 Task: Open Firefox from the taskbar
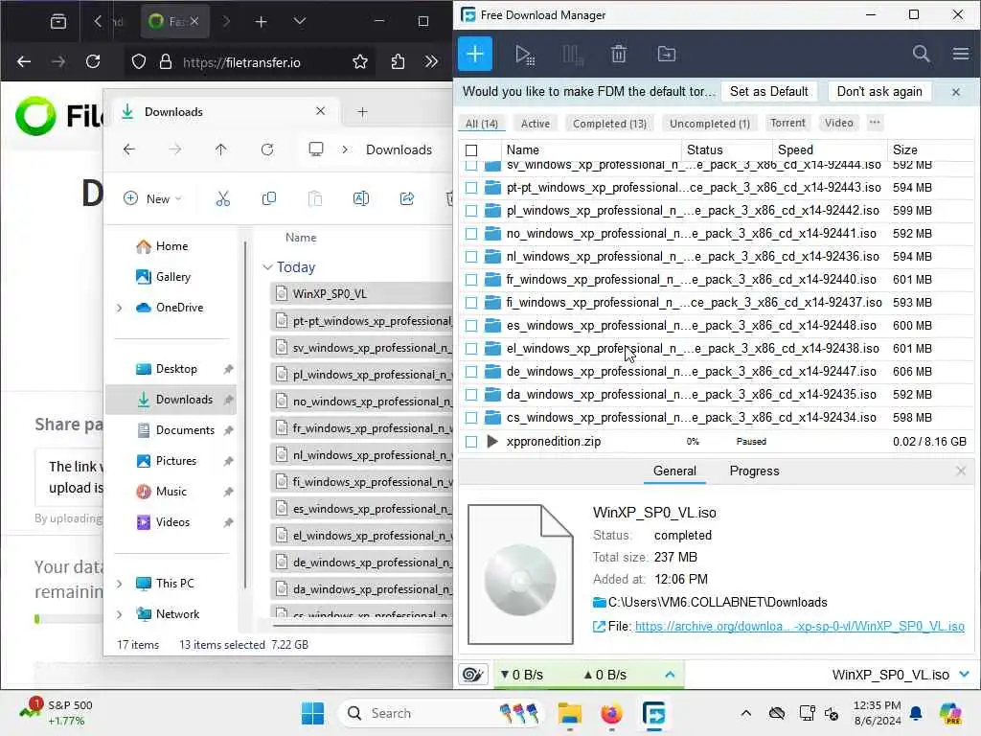(611, 713)
